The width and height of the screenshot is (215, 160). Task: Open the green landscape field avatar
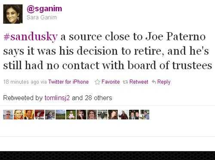[61, 115]
